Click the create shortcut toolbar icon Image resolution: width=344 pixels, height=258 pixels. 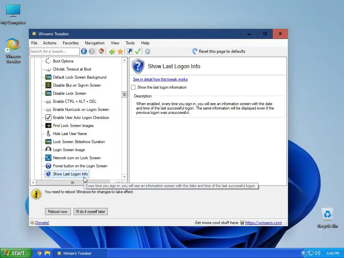coord(130,51)
